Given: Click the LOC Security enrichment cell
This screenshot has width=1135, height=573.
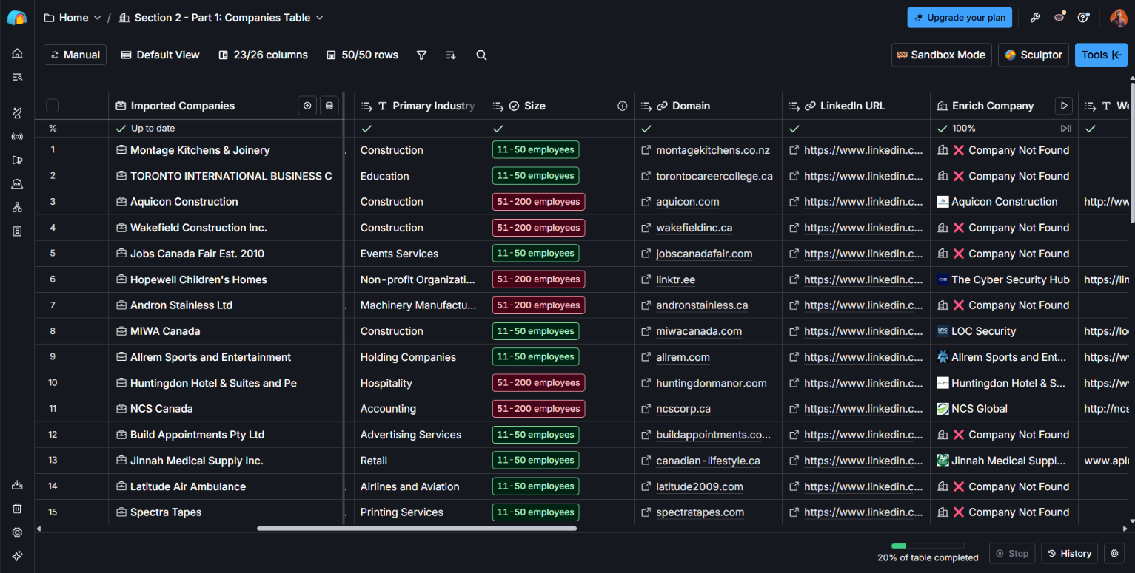Looking at the screenshot, I should pos(1004,331).
